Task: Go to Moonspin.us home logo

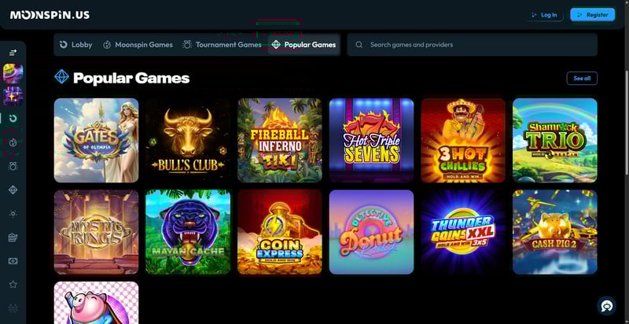Action: point(50,15)
